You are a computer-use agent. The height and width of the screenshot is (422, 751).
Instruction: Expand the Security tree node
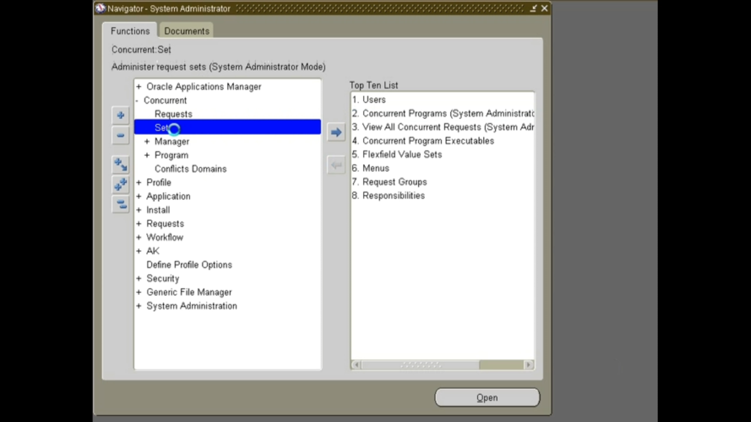[138, 278]
